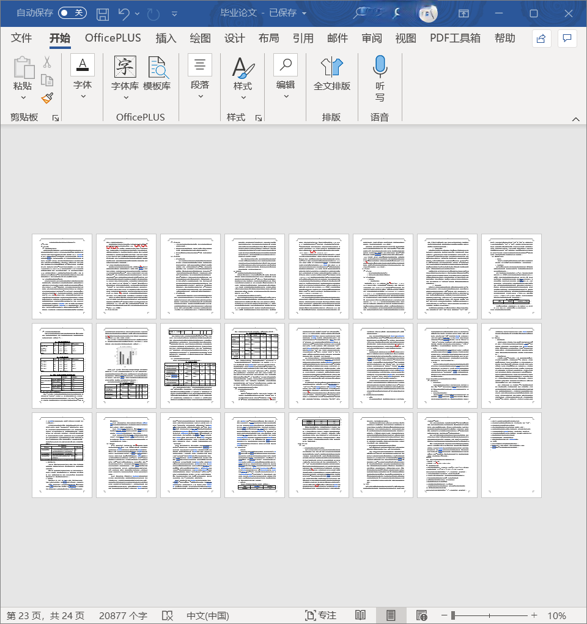This screenshot has width=587, height=624.
Task: Click the Copy icon in clipboard group
Action: point(47,80)
